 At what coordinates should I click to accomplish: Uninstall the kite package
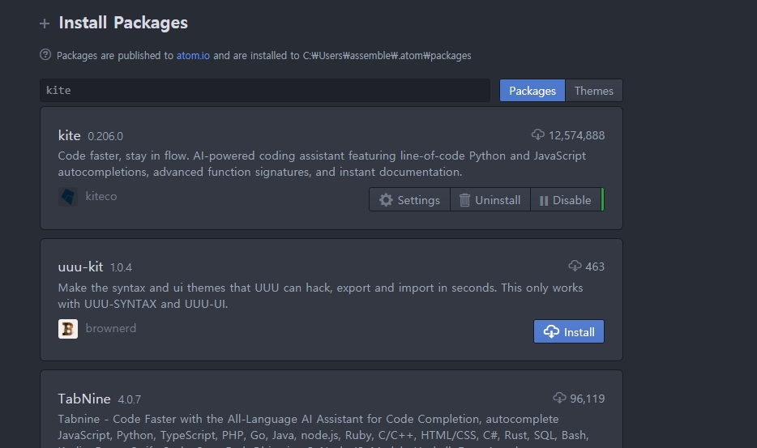490,200
